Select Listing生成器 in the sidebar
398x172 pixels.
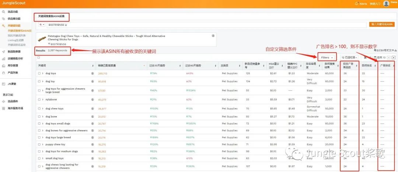pos(16,40)
